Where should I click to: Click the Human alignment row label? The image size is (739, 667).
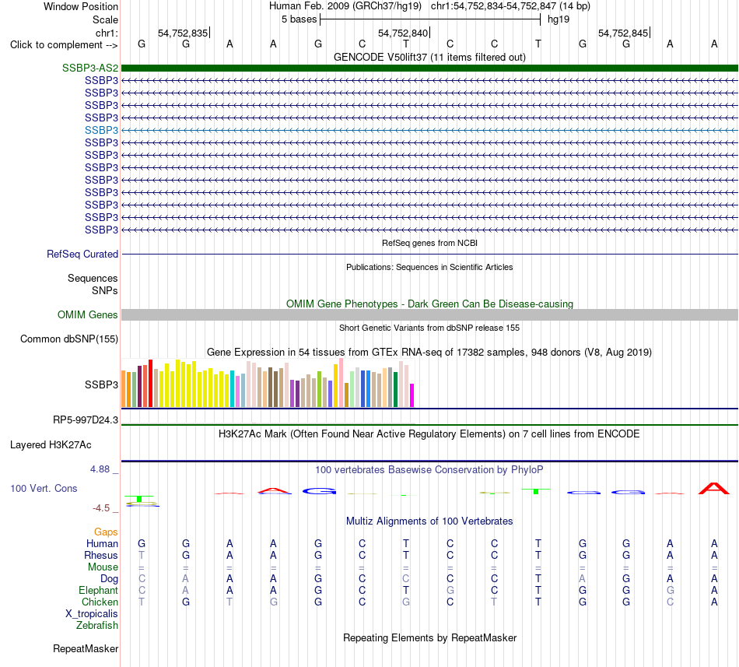point(102,543)
